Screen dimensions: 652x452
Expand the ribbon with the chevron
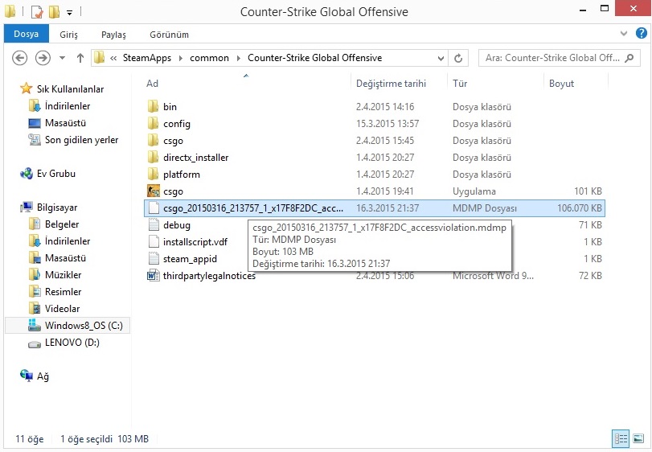(x=623, y=34)
